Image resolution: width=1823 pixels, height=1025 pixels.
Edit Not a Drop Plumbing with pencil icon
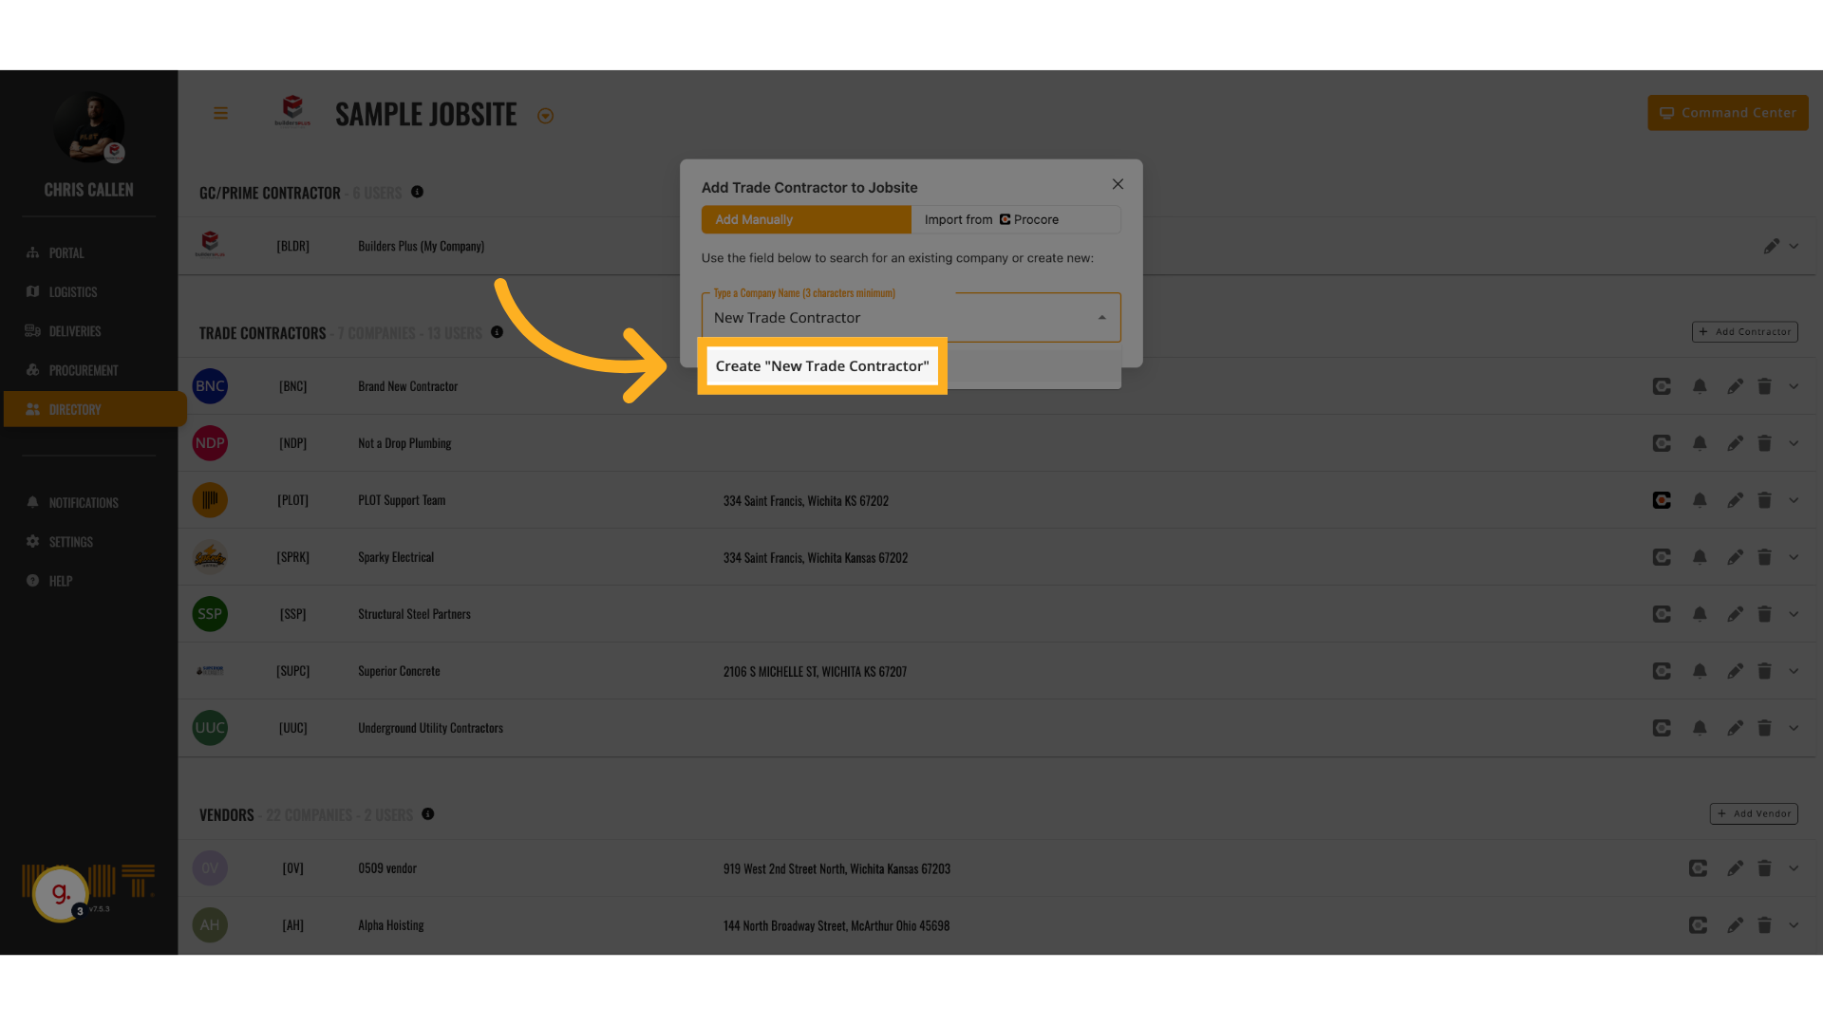[x=1735, y=443]
